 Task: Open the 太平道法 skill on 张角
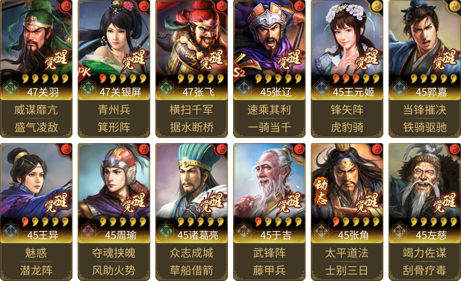[347, 253]
